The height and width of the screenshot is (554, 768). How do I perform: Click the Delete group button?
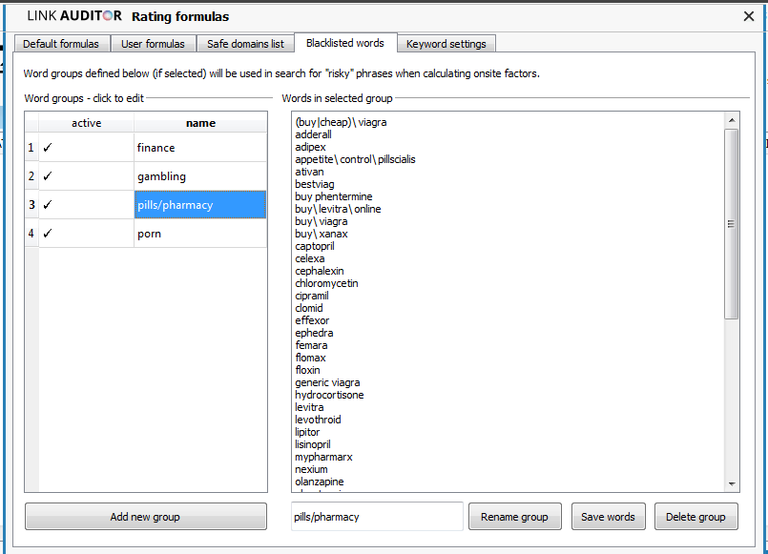point(695,517)
